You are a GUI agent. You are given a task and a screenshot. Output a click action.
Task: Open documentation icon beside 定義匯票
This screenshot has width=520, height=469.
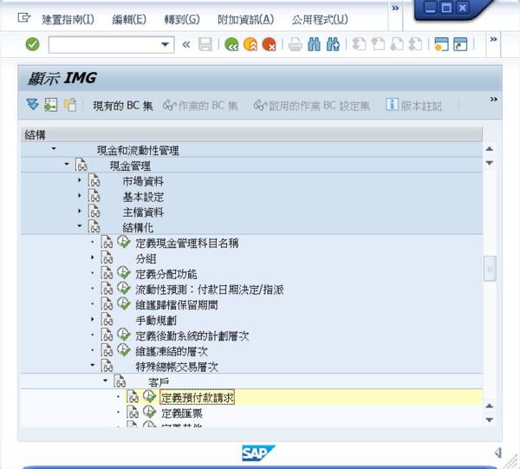pos(133,413)
